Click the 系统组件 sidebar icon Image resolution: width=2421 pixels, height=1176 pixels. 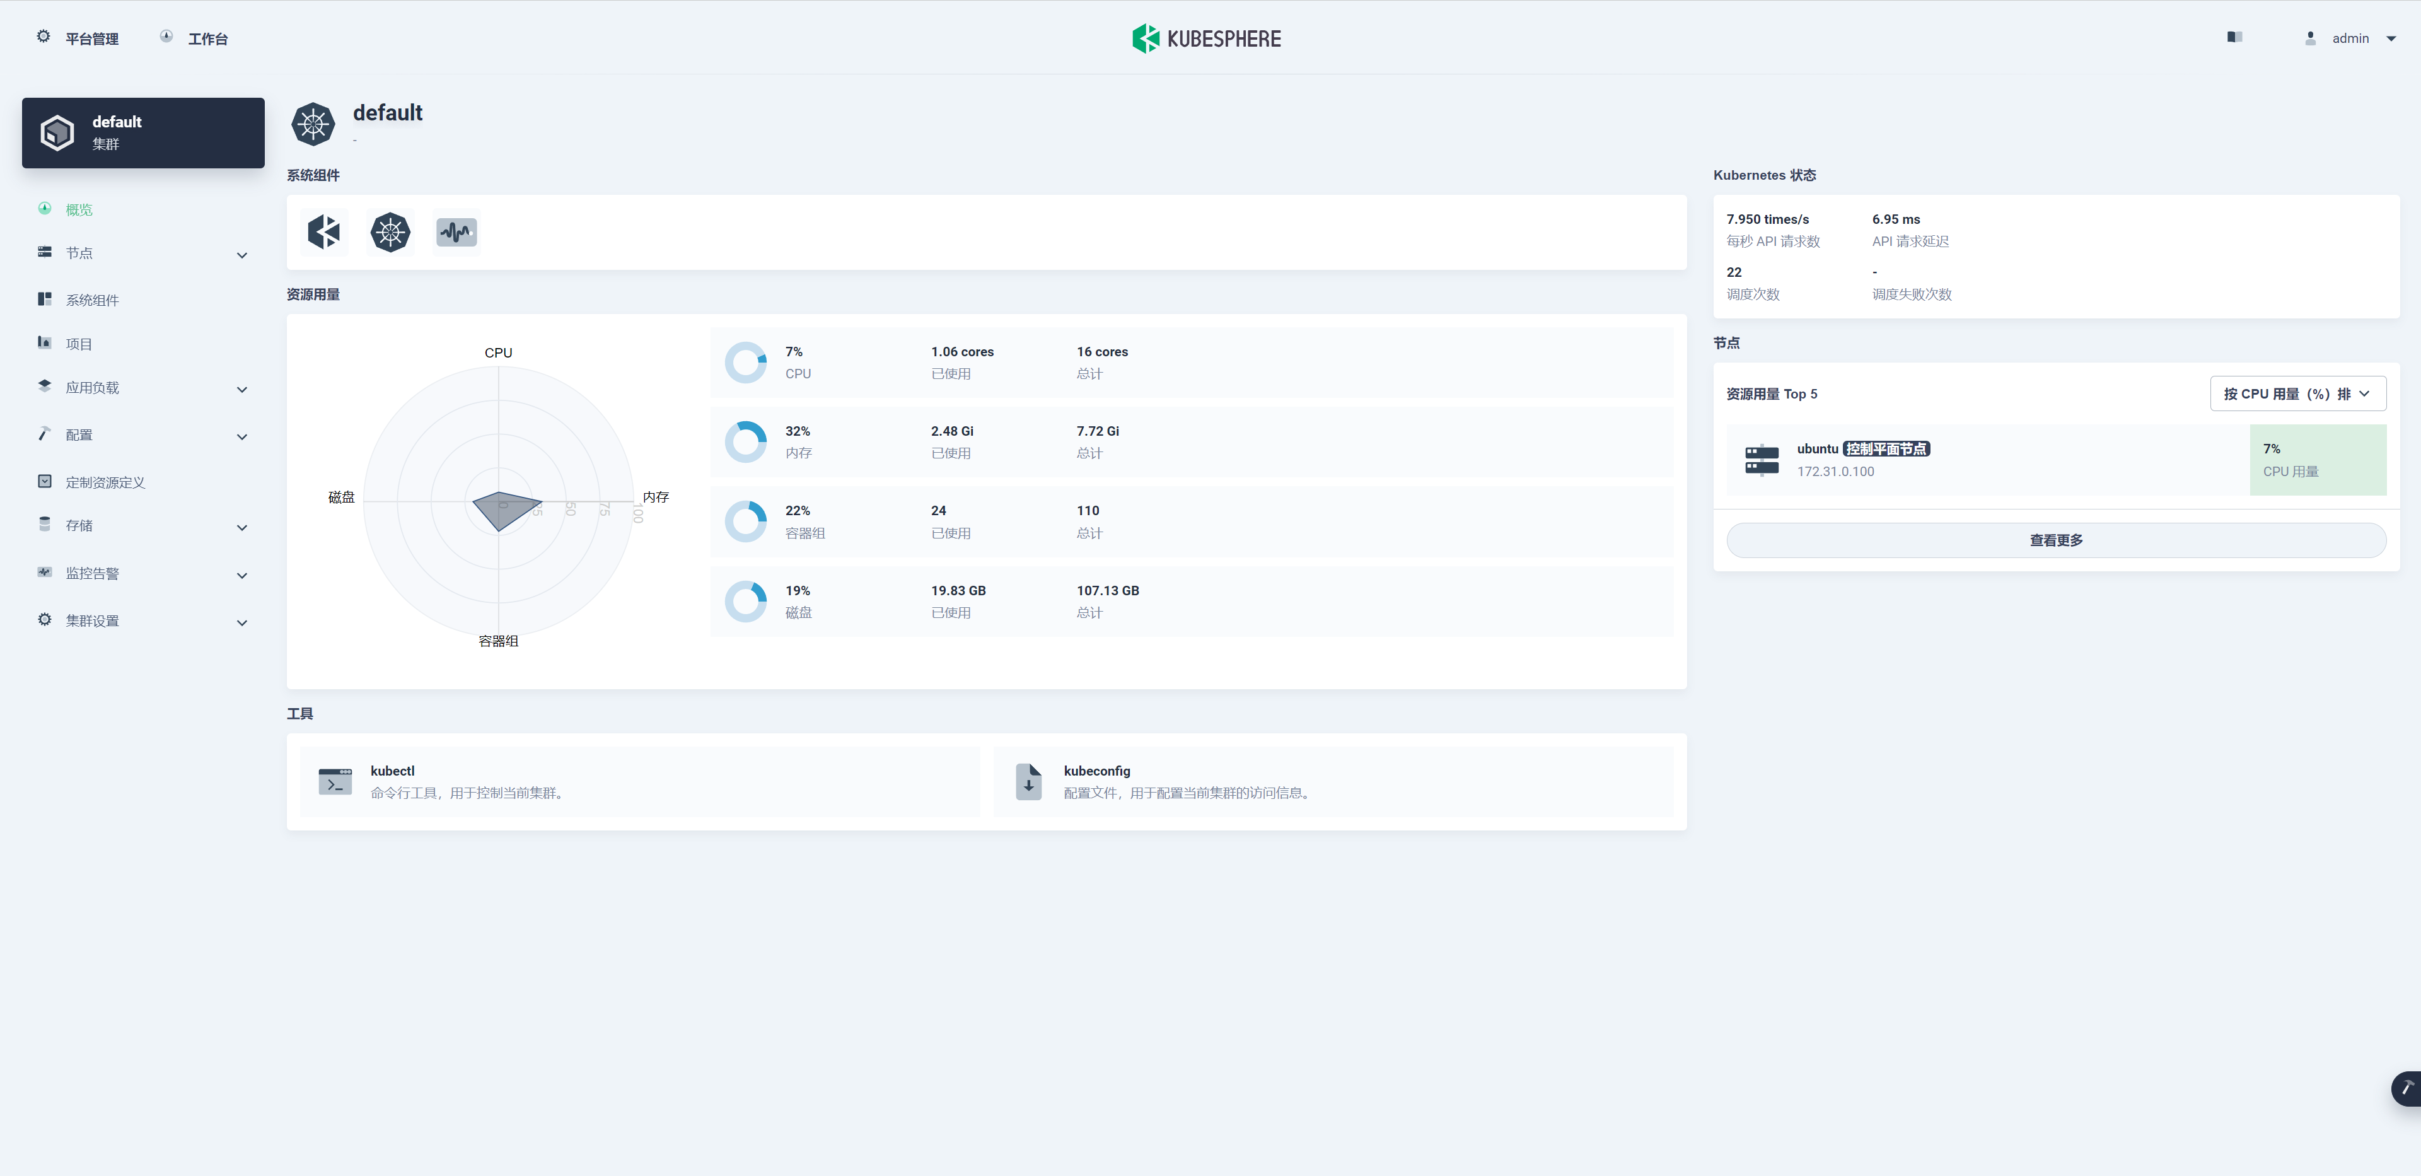coord(44,298)
